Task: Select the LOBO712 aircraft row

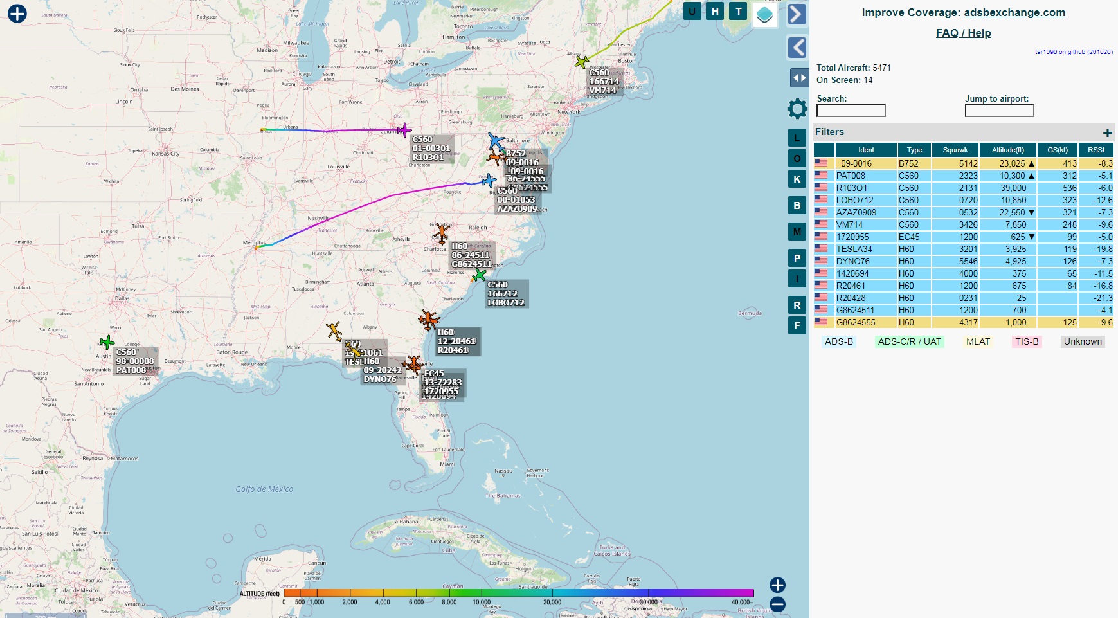Action: (x=963, y=200)
